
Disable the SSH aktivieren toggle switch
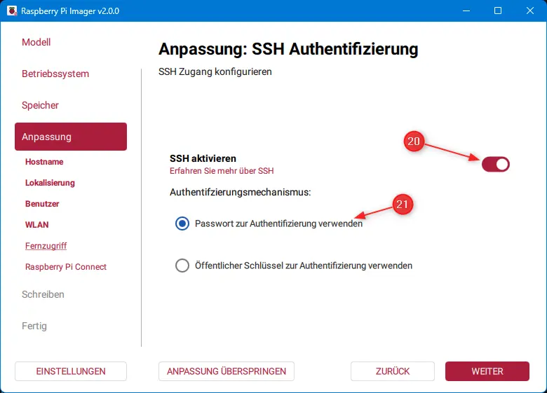click(495, 164)
